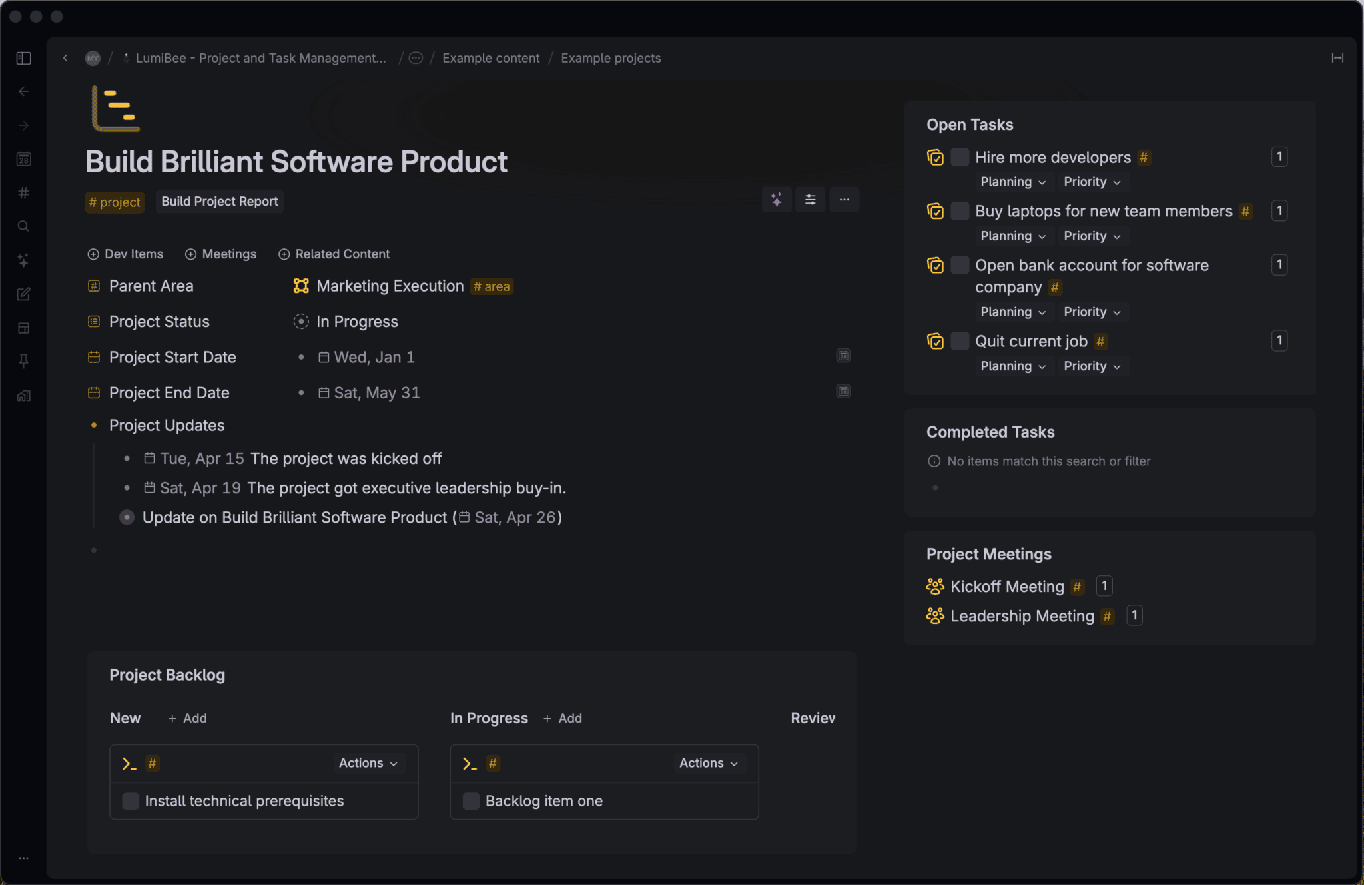
Task: Click the Build Project Report button
Action: click(219, 202)
